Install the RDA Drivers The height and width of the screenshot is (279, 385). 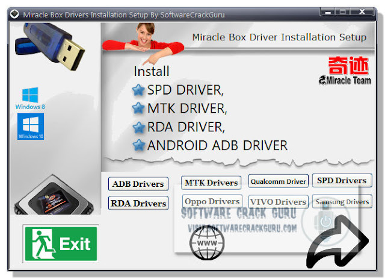(x=138, y=203)
